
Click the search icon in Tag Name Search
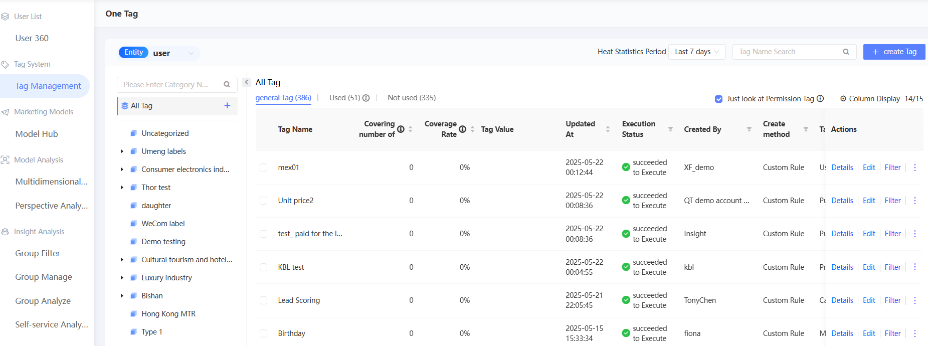846,52
